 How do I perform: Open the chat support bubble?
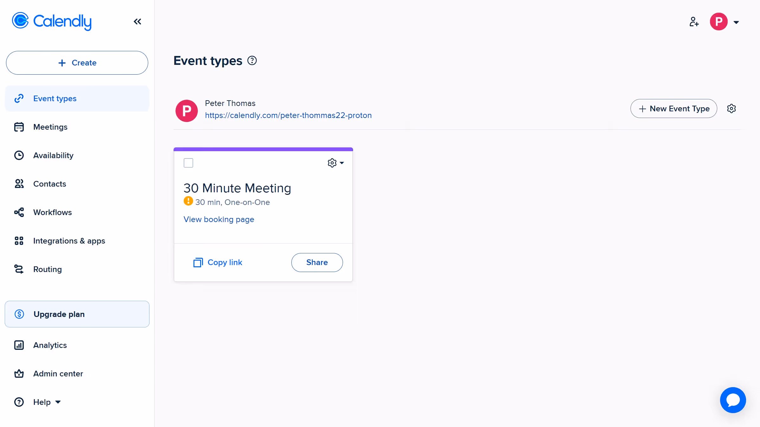[733, 400]
